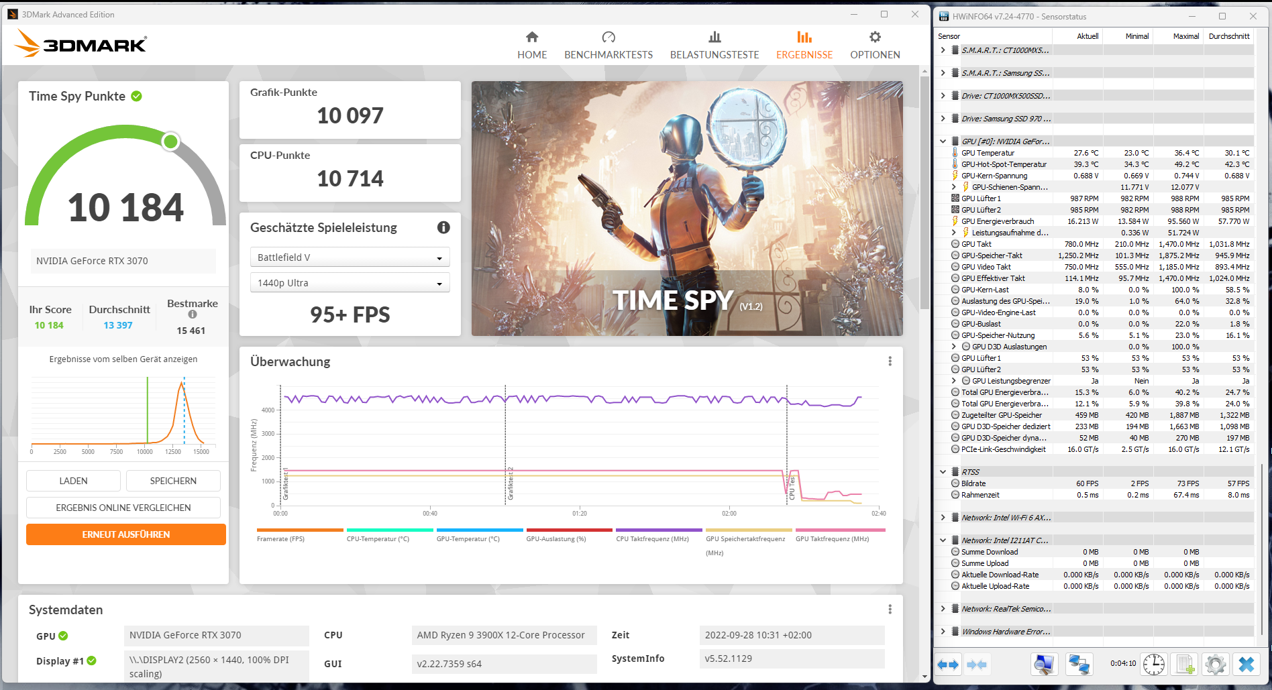The width and height of the screenshot is (1272, 690).
Task: Expand the Windows Hardware Error group
Action: (943, 632)
